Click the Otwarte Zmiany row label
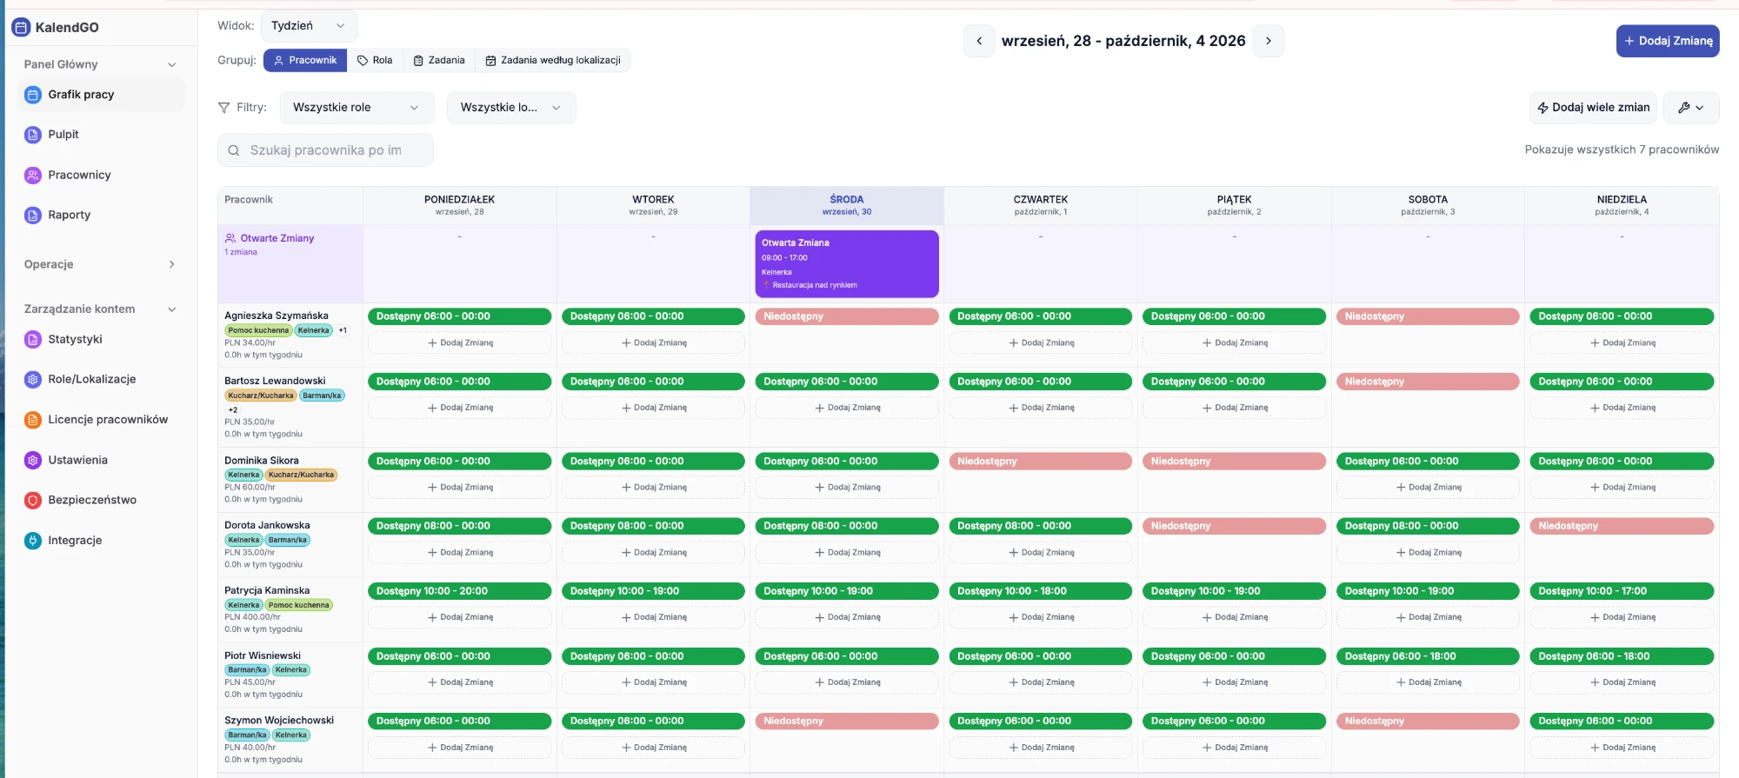This screenshot has width=1739, height=778. click(277, 238)
